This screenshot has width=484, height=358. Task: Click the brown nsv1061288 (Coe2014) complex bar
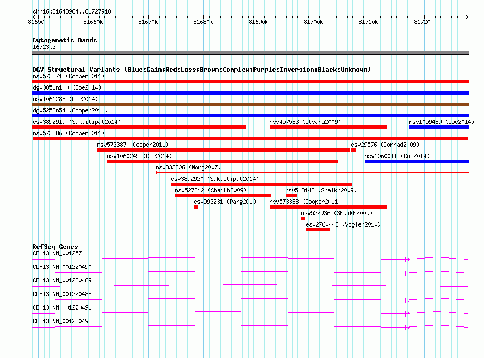pos(250,104)
